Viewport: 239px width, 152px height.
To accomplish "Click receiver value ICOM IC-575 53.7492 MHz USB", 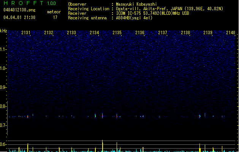I will tap(152, 13).
